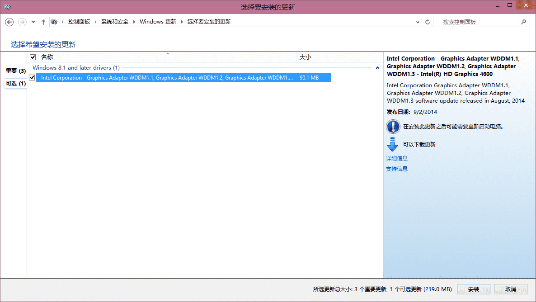Uncheck the Intel Graphics Adapter update
536x302 pixels.
point(32,78)
